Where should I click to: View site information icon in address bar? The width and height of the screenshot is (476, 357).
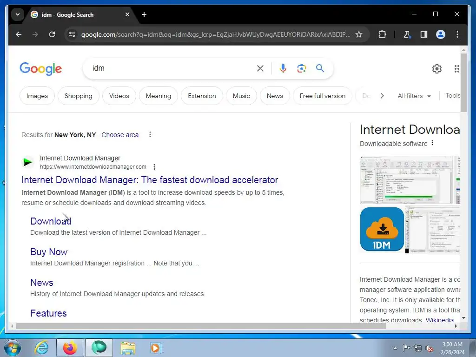click(x=72, y=34)
